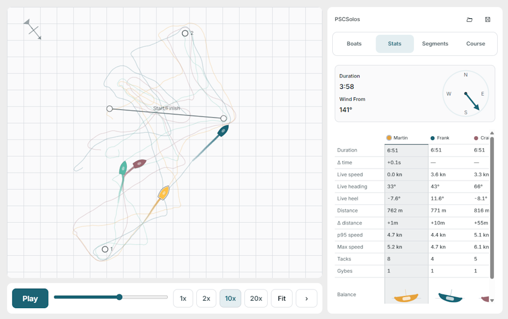Click mark 1 circle on the course
The height and width of the screenshot is (319, 508).
point(105,249)
